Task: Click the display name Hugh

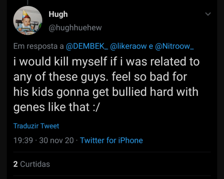Action: (58, 14)
